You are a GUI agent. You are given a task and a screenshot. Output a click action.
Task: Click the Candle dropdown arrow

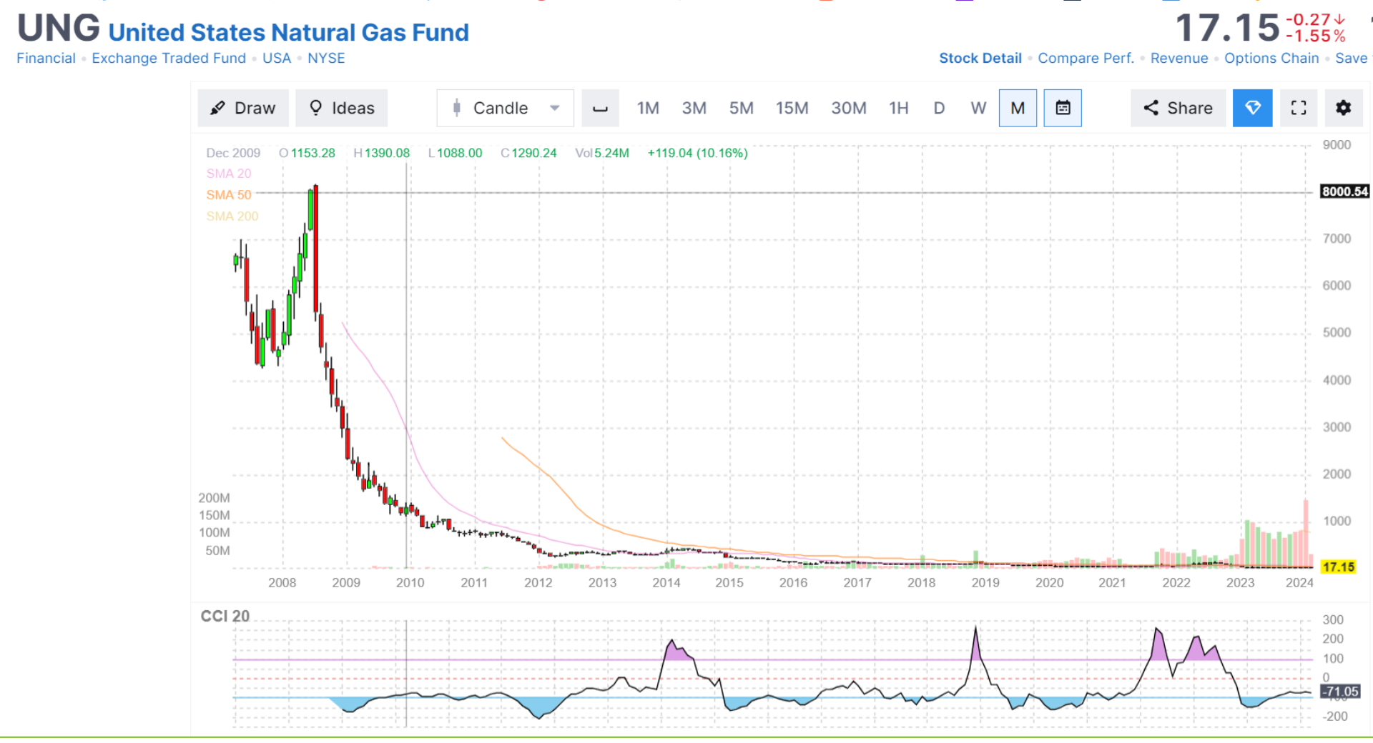[x=554, y=108]
